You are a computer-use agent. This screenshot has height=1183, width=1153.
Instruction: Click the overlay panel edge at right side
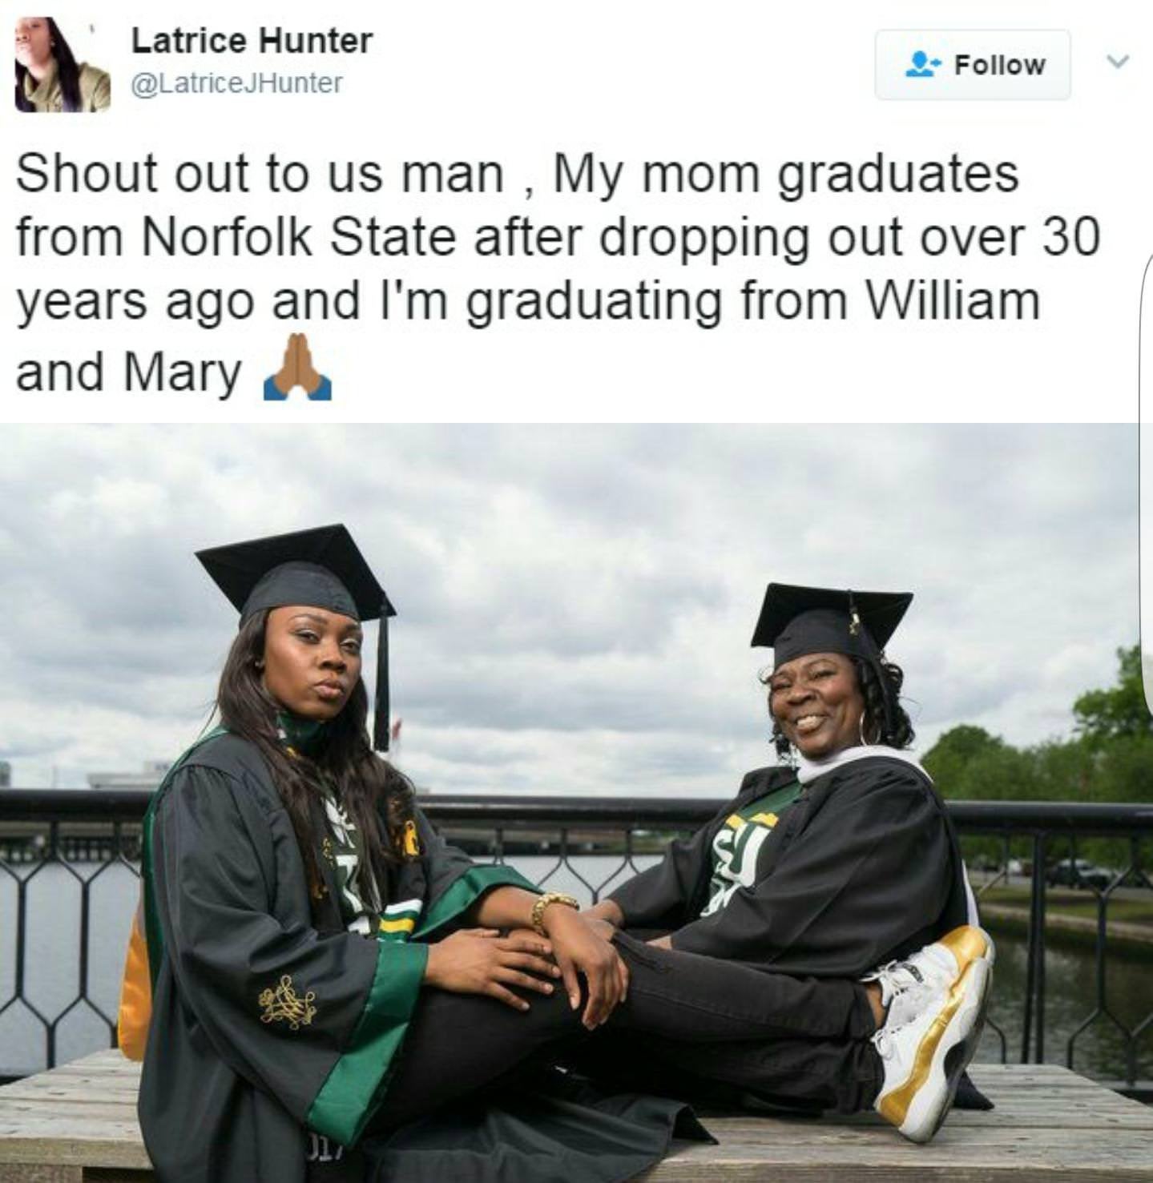(x=1145, y=481)
